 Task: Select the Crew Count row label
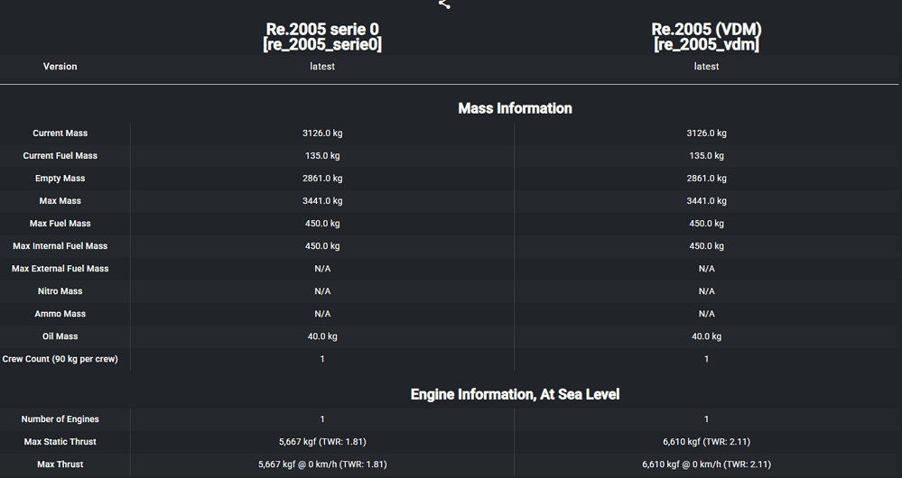(x=60, y=359)
